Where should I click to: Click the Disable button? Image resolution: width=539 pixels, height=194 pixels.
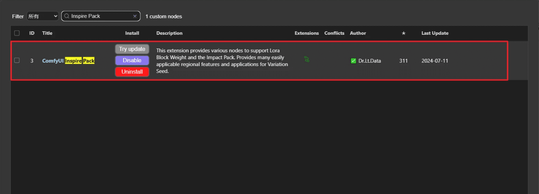coord(132,60)
